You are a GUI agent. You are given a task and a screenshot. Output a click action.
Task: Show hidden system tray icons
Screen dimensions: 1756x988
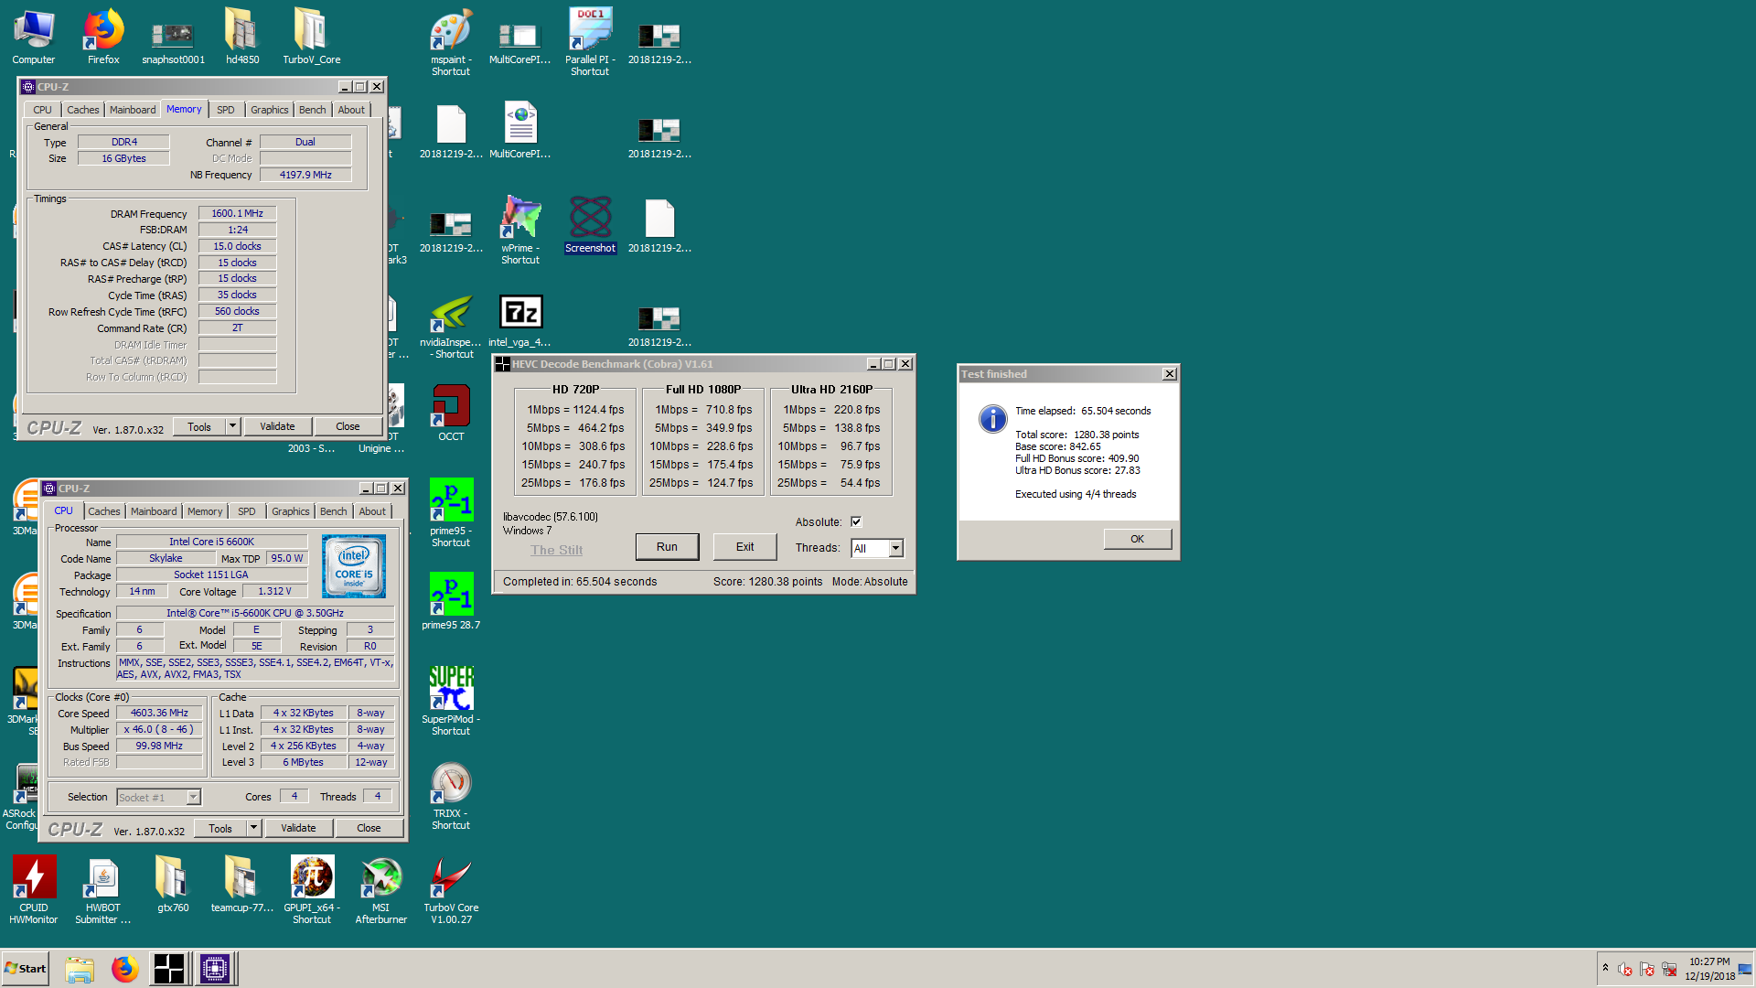[1605, 968]
